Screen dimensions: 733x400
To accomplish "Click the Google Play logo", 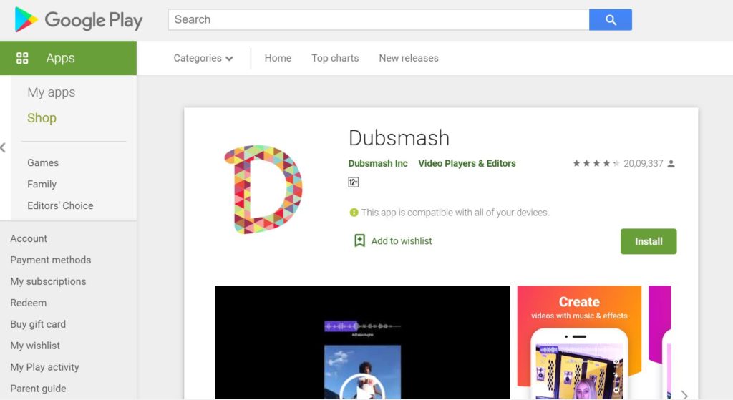I will [x=79, y=19].
